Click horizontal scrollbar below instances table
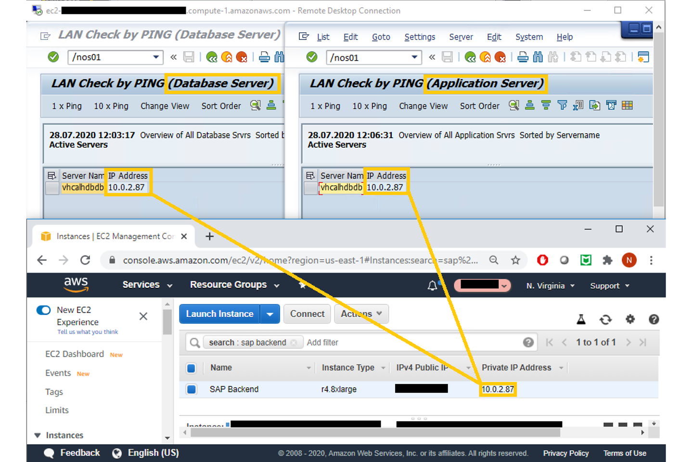693x462 pixels. coord(375,433)
